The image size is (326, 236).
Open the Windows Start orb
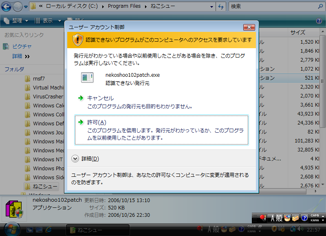[11, 229]
